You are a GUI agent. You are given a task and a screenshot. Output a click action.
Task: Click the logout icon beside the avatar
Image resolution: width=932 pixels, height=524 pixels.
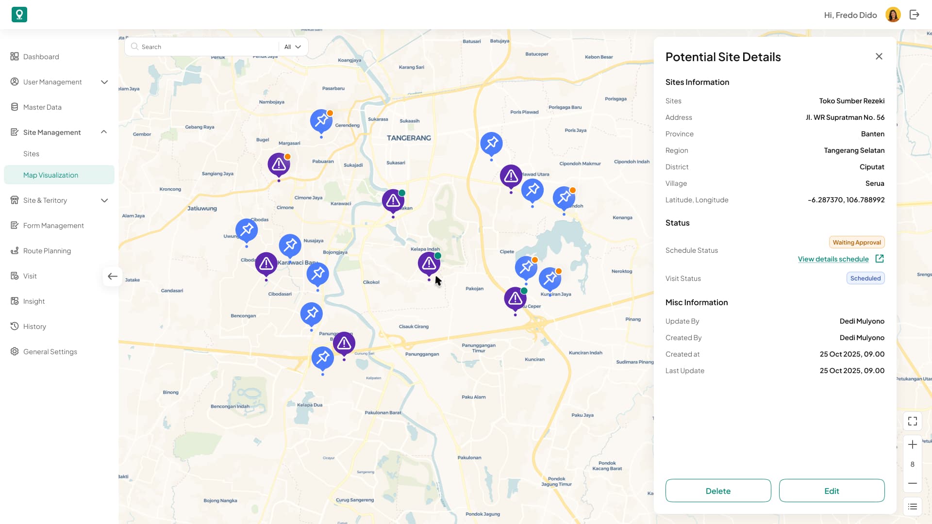click(915, 15)
